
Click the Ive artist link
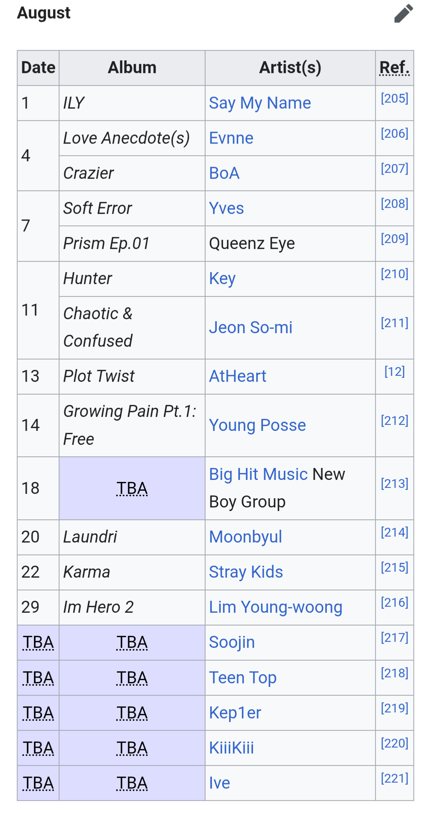219,783
